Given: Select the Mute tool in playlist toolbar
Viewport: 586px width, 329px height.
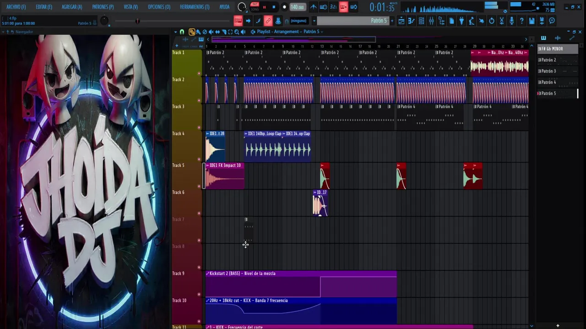Looking at the screenshot, I should pos(211,32).
